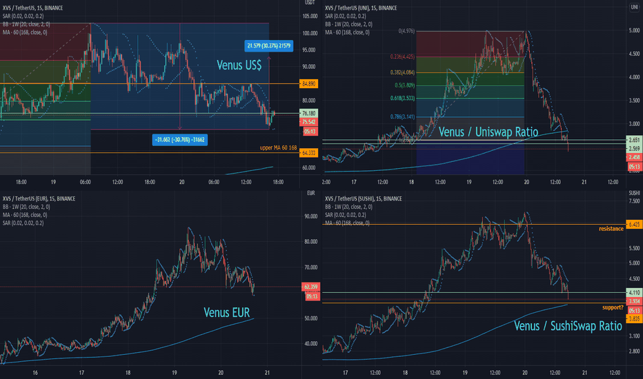Click the red 3.934 last price label
Viewport: 643px width, 379px height.
coord(634,301)
